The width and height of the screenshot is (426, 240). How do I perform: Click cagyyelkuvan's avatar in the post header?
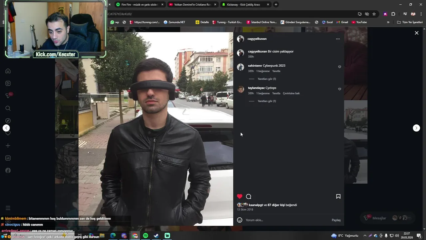[x=240, y=39]
